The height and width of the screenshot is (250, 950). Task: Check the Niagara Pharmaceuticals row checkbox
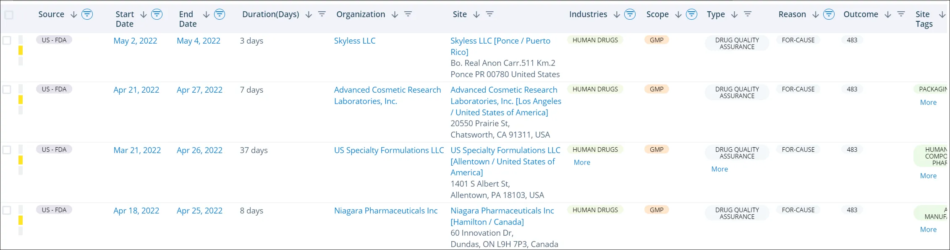(x=6, y=210)
